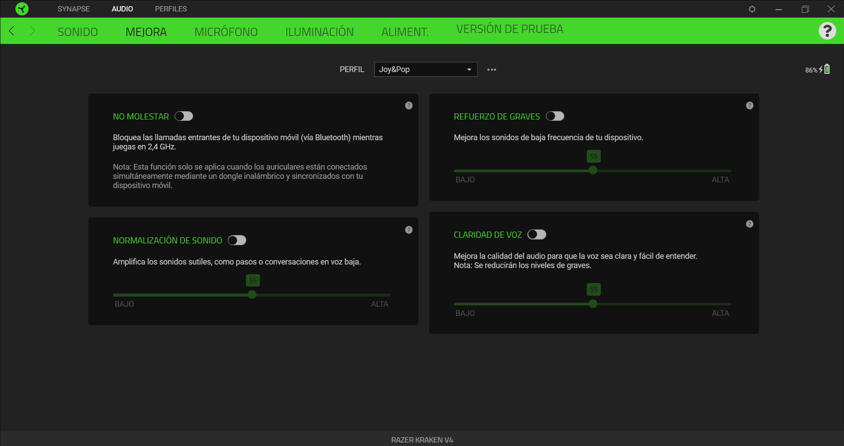This screenshot has height=446, width=844.
Task: Go back with the left arrow
Action: (x=12, y=31)
